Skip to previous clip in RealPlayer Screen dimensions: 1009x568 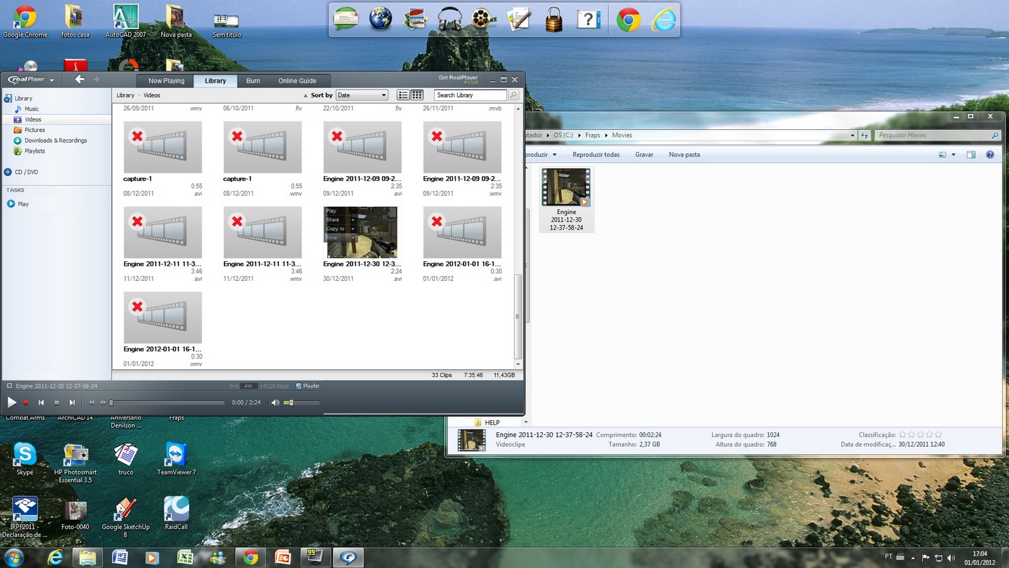pos(41,403)
